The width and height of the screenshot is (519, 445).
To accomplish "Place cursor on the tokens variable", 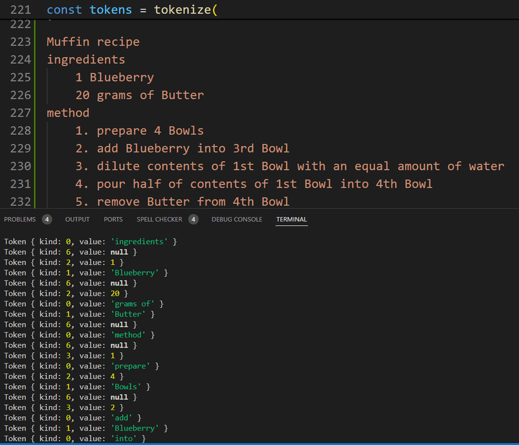I will click(x=111, y=10).
